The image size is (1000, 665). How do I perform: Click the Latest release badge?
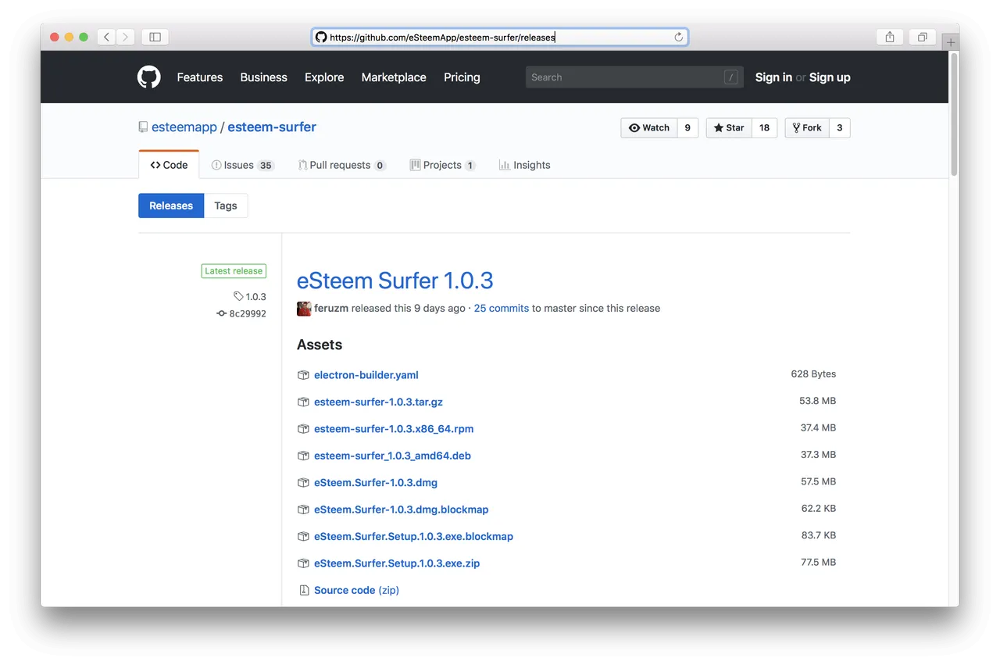click(234, 271)
